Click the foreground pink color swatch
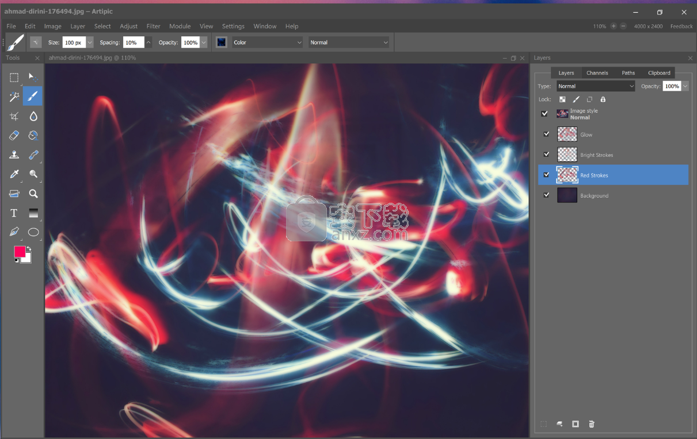 20,252
